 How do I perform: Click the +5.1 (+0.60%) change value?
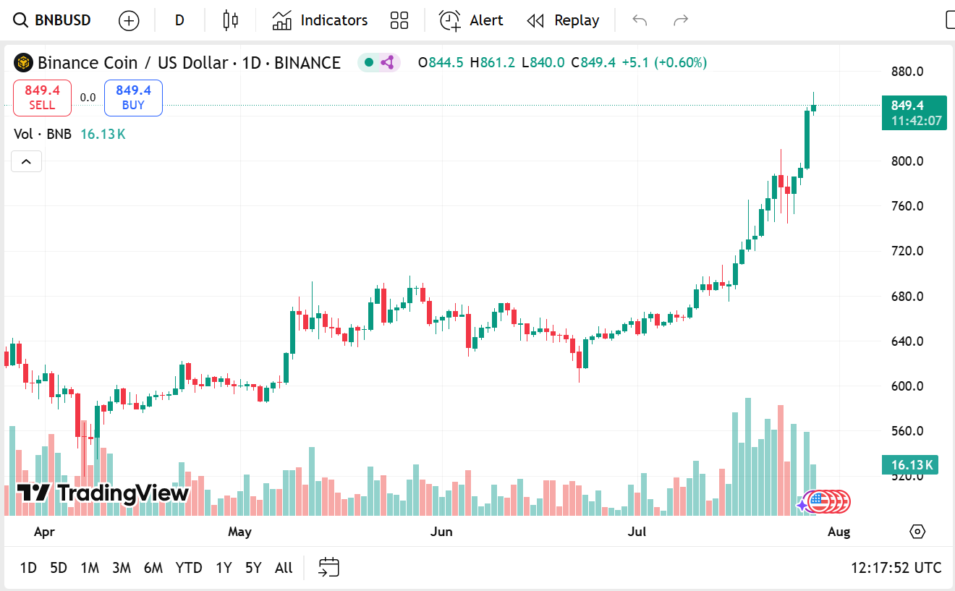click(x=663, y=63)
